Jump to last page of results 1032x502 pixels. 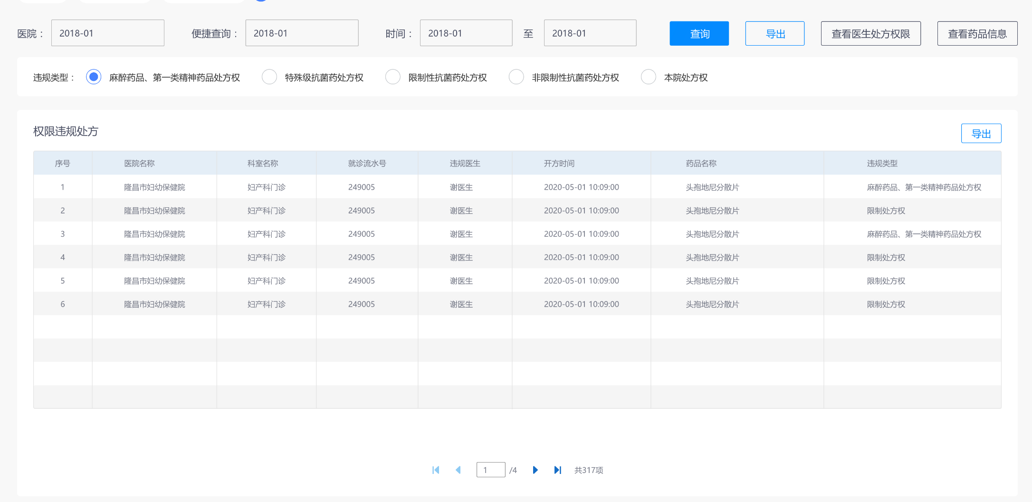tap(558, 470)
